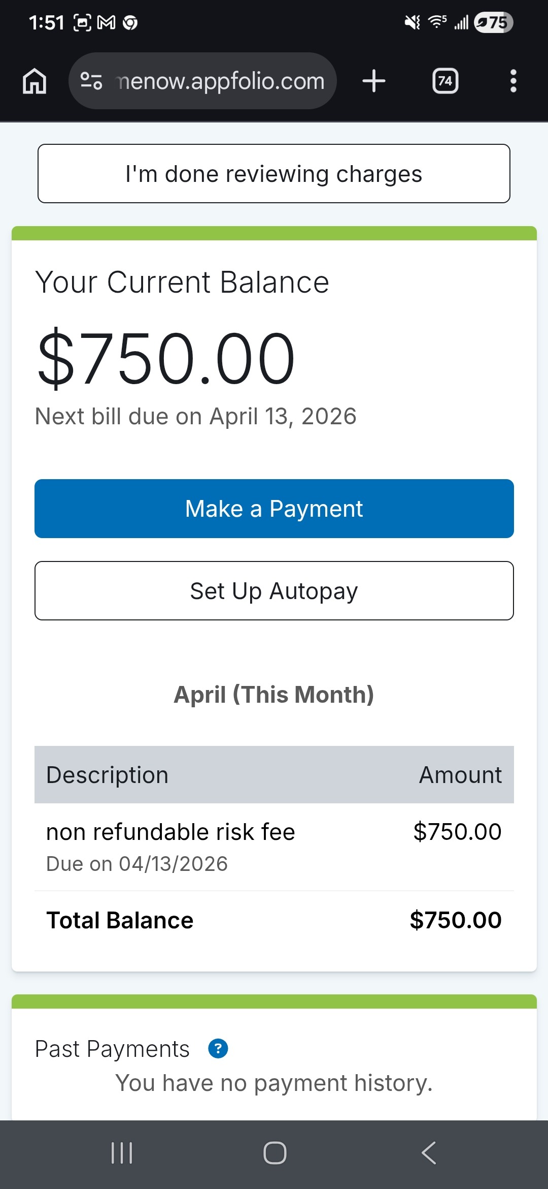Tap the Chrome home icon
Image resolution: width=548 pixels, height=1189 pixels.
point(35,81)
